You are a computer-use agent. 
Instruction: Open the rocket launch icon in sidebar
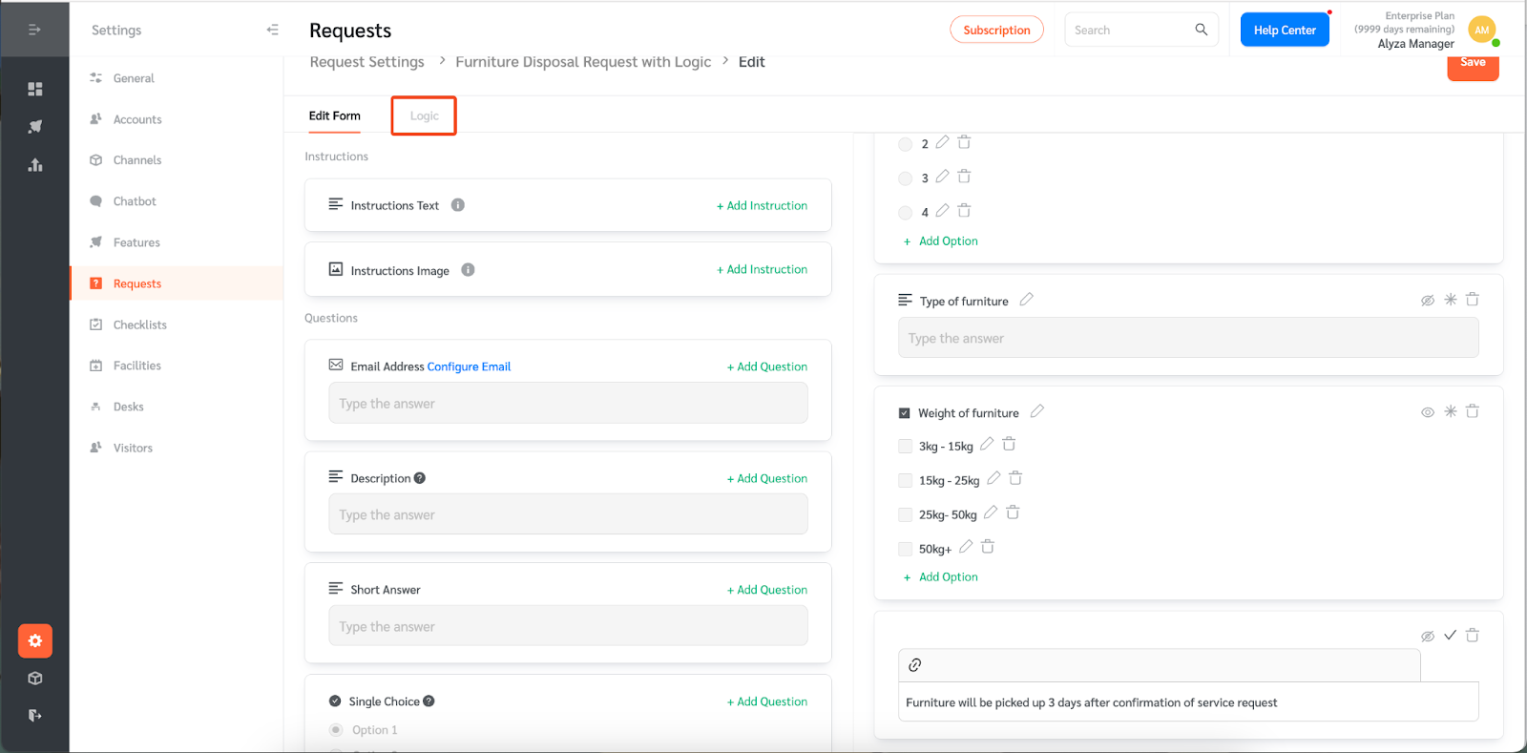tap(35, 126)
